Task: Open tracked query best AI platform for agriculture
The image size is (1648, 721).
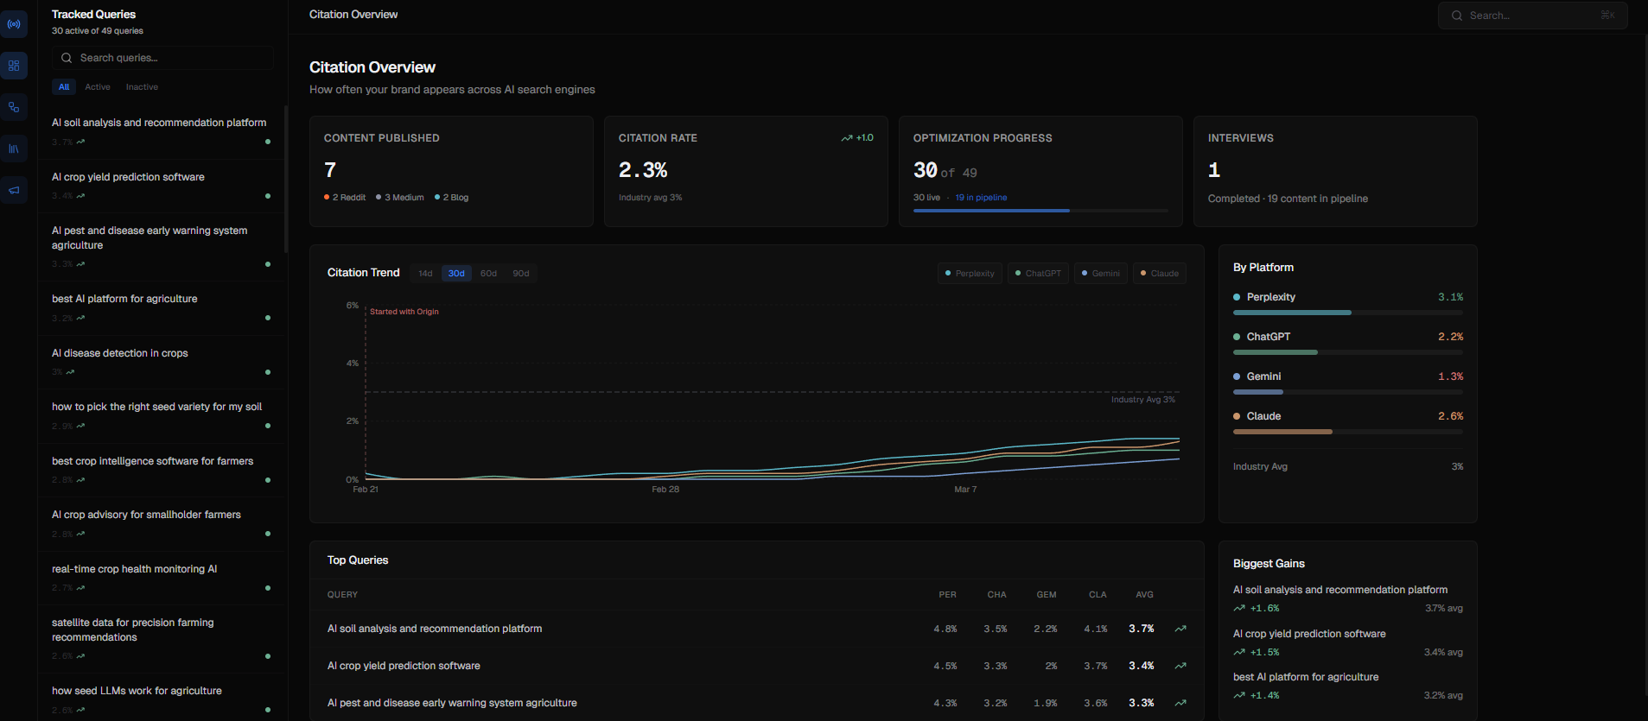Action: (162, 308)
